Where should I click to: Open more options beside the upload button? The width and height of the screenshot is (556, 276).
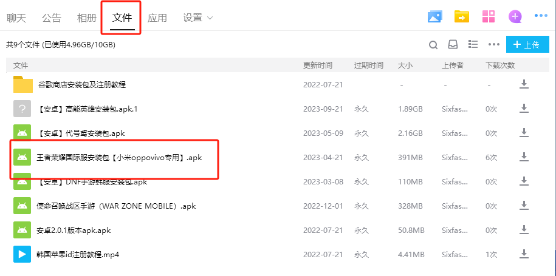click(494, 44)
